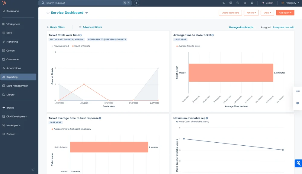Favorite the Service Dashboard with star
This screenshot has height=174, width=302.
pos(48,13)
